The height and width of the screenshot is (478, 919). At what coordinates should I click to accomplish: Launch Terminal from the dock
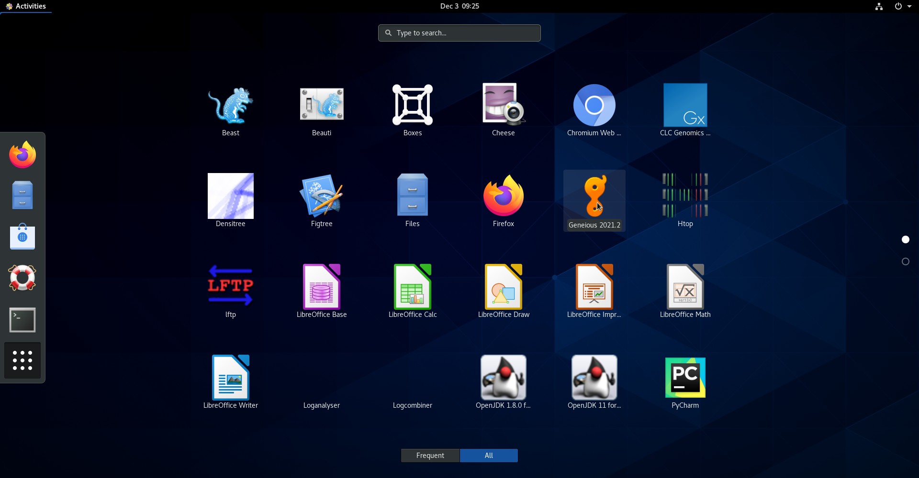[22, 319]
